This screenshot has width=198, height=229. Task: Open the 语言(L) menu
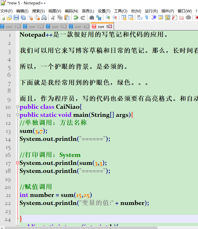pos(88,11)
